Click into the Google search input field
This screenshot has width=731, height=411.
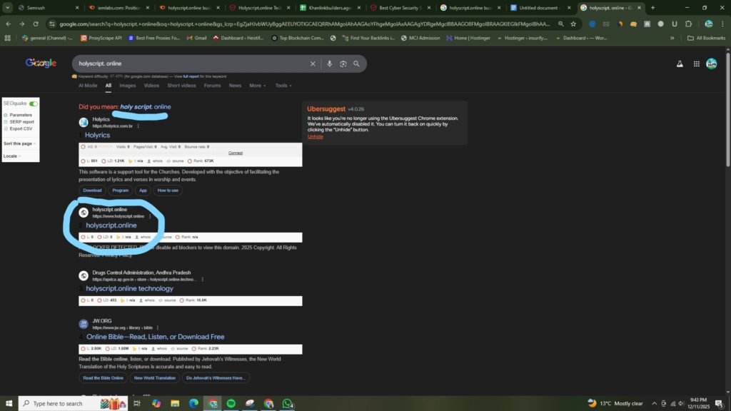pos(193,64)
